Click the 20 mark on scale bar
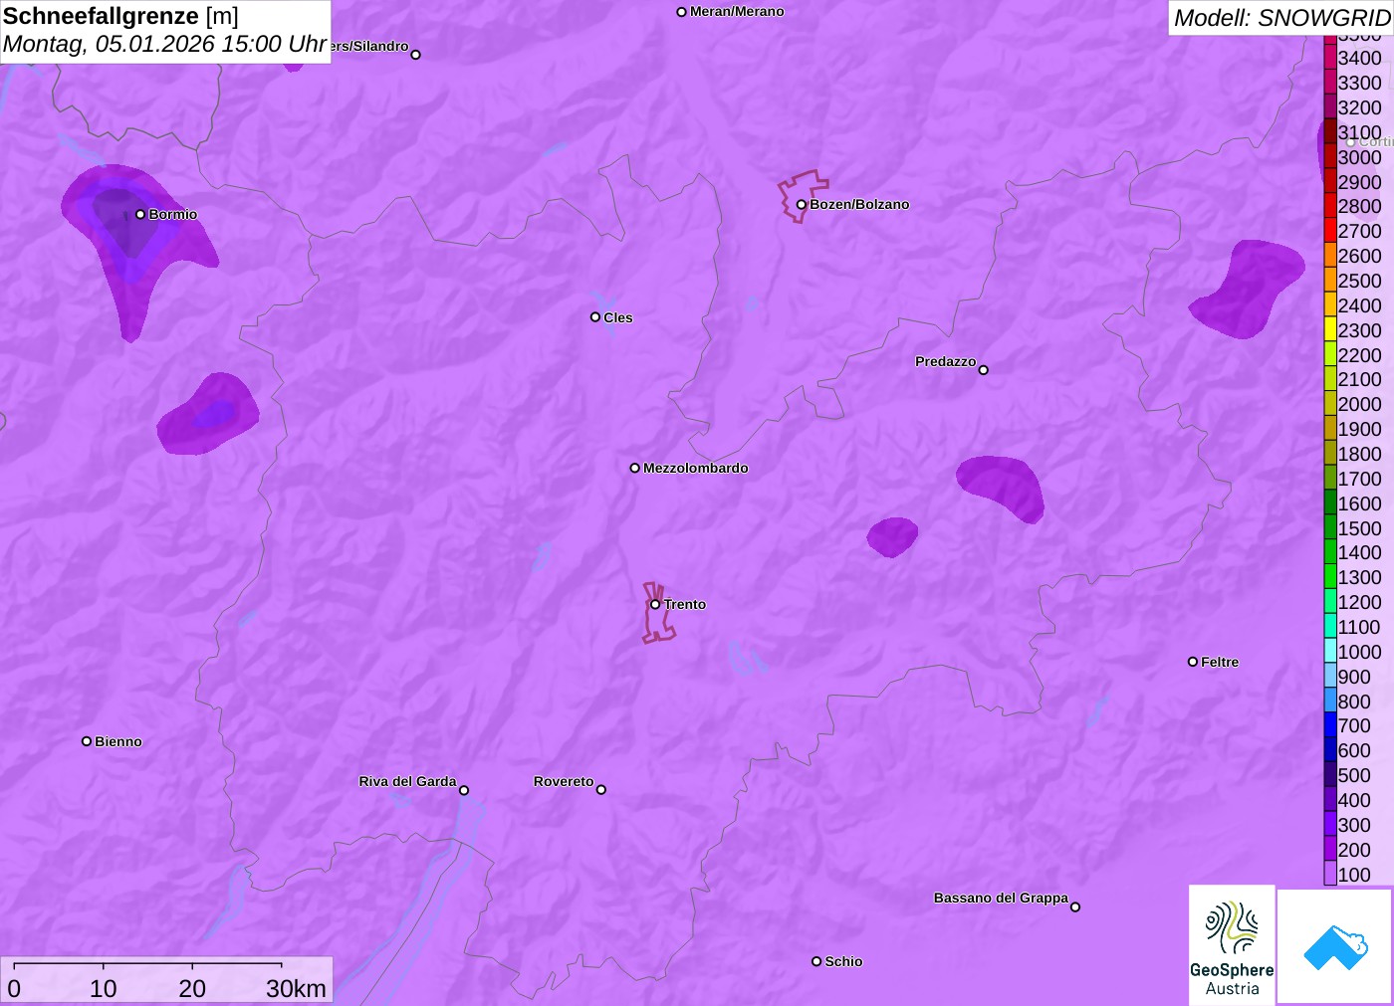This screenshot has width=1394, height=1006. point(192,989)
